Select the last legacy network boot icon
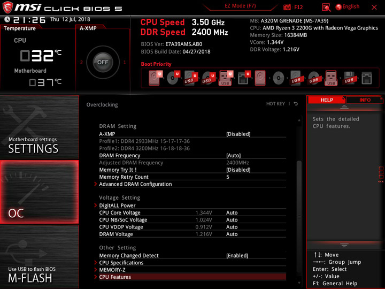 pyautogui.click(x=367, y=78)
